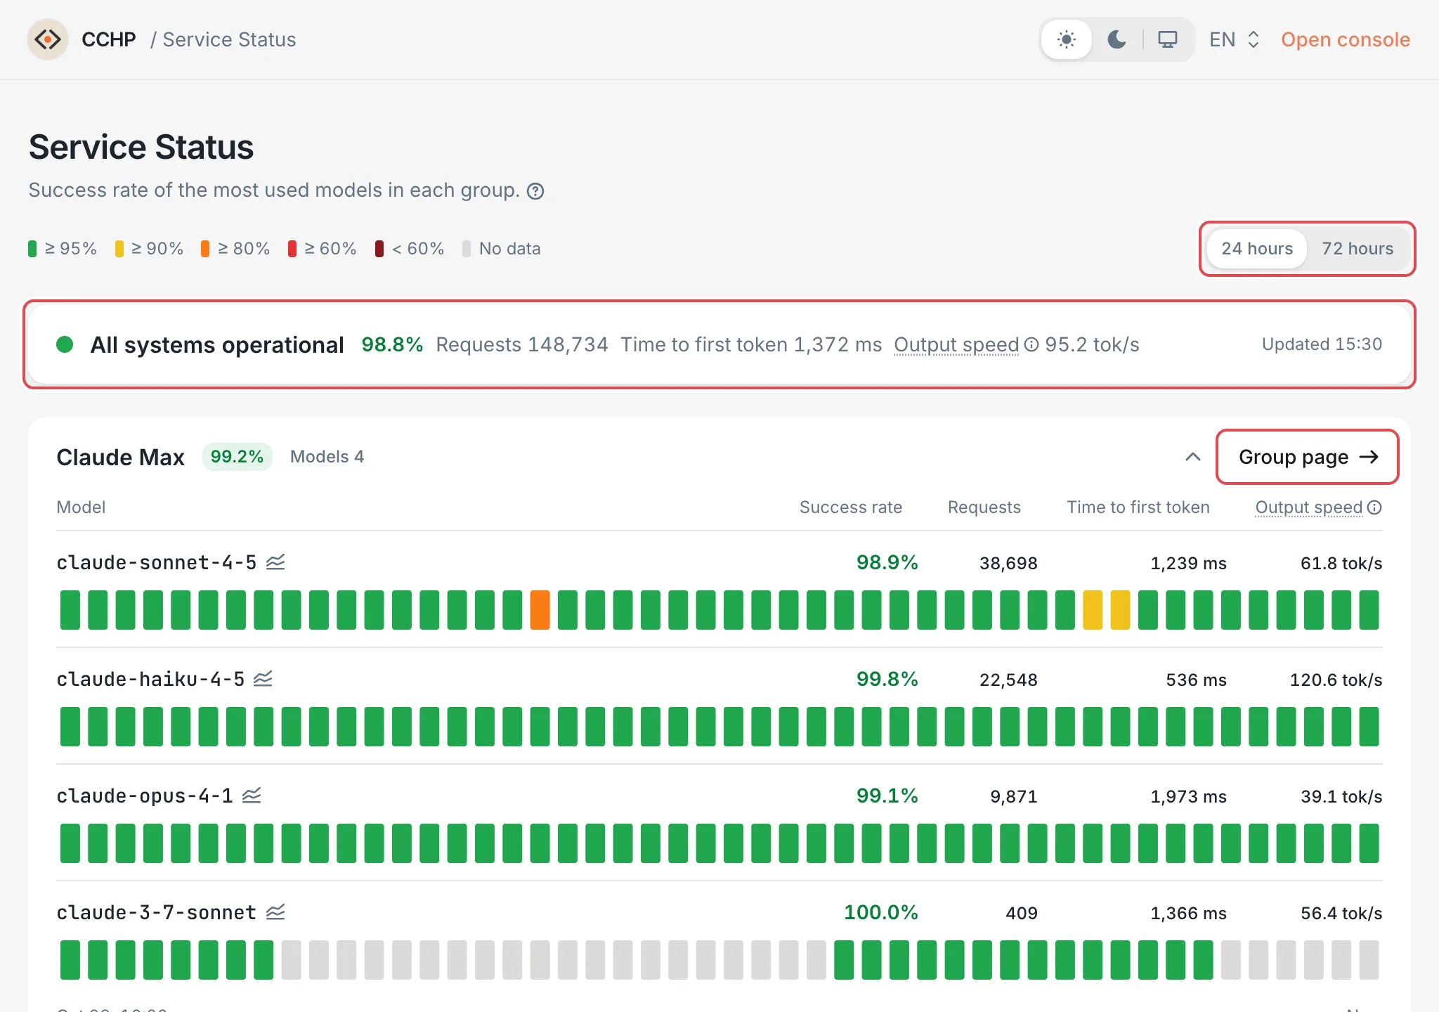Switch to dark theme moon icon

(x=1117, y=39)
